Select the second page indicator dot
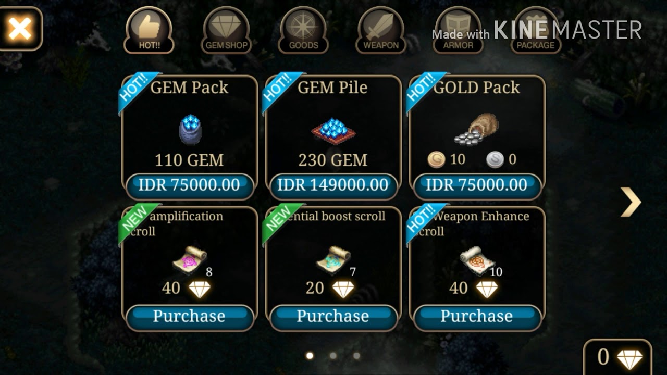The width and height of the screenshot is (667, 375). click(333, 356)
